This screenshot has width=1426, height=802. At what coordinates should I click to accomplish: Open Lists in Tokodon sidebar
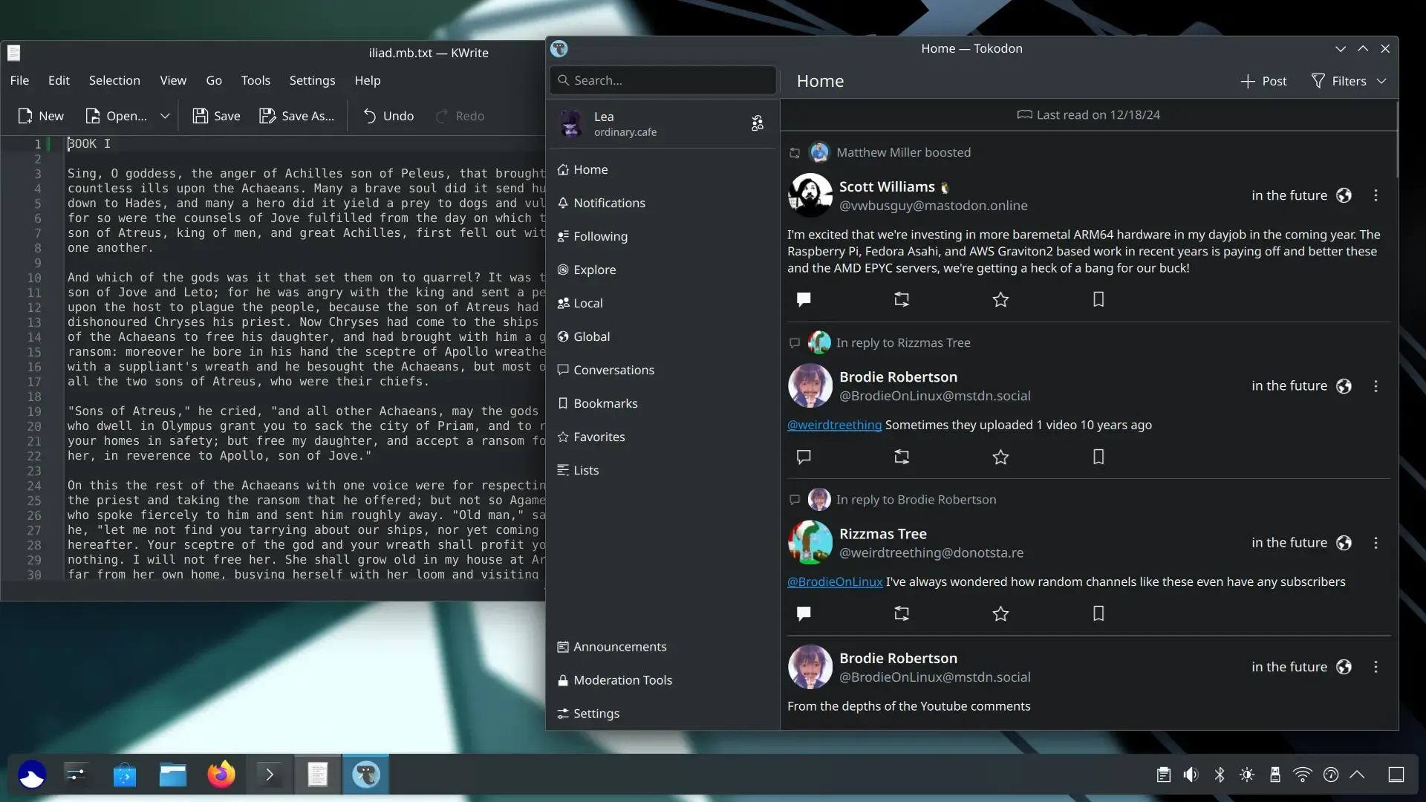[x=663, y=470]
